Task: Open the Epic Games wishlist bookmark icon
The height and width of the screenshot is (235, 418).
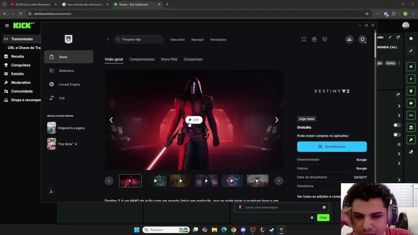Action: pos(304,39)
